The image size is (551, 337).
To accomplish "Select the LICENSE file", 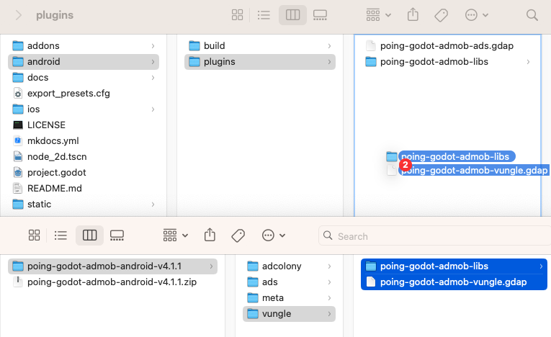I will tap(84, 125).
